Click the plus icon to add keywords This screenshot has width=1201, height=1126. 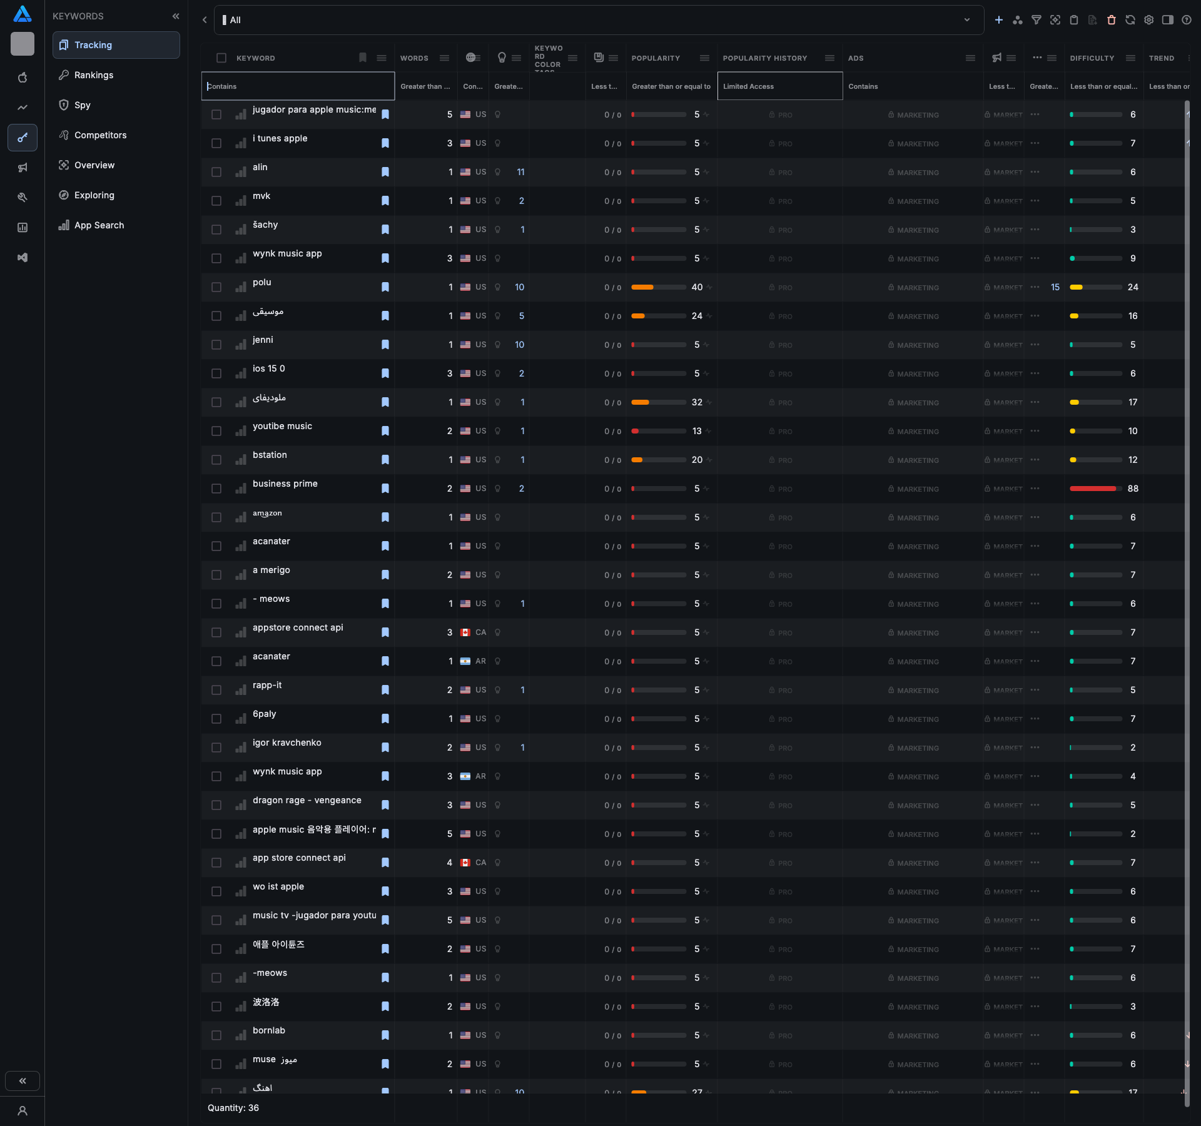click(x=999, y=20)
